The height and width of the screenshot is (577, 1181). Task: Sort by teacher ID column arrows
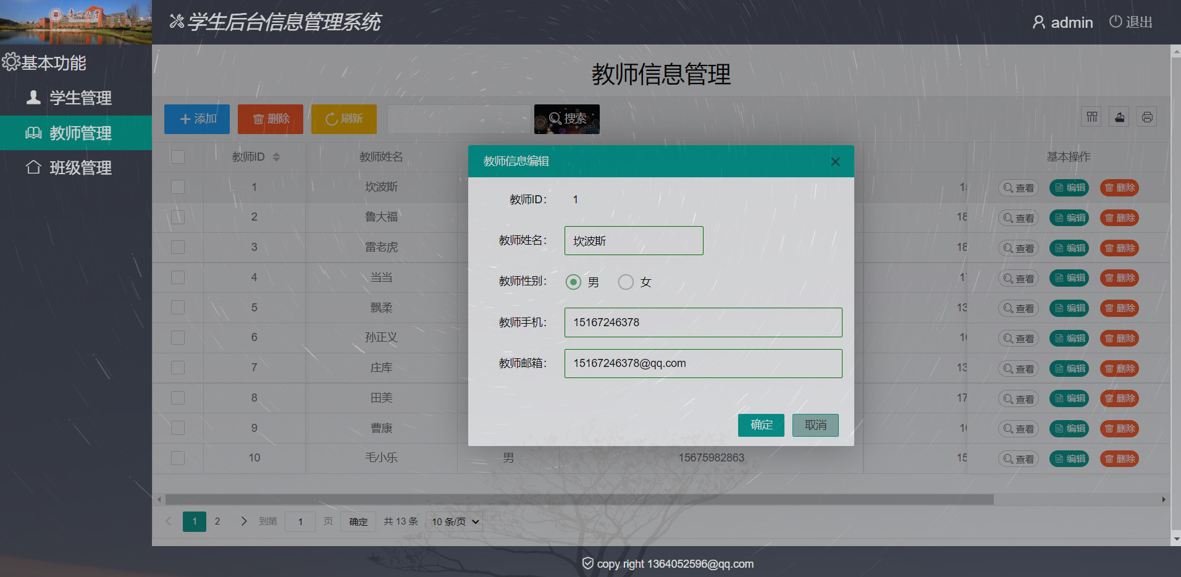click(x=276, y=157)
